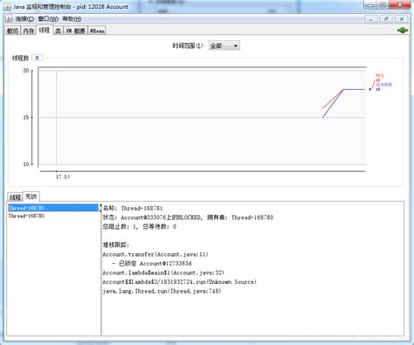The height and width of the screenshot is (345, 414).
Task: Switch to the lower 线程 sub-tab
Action: tap(15, 197)
